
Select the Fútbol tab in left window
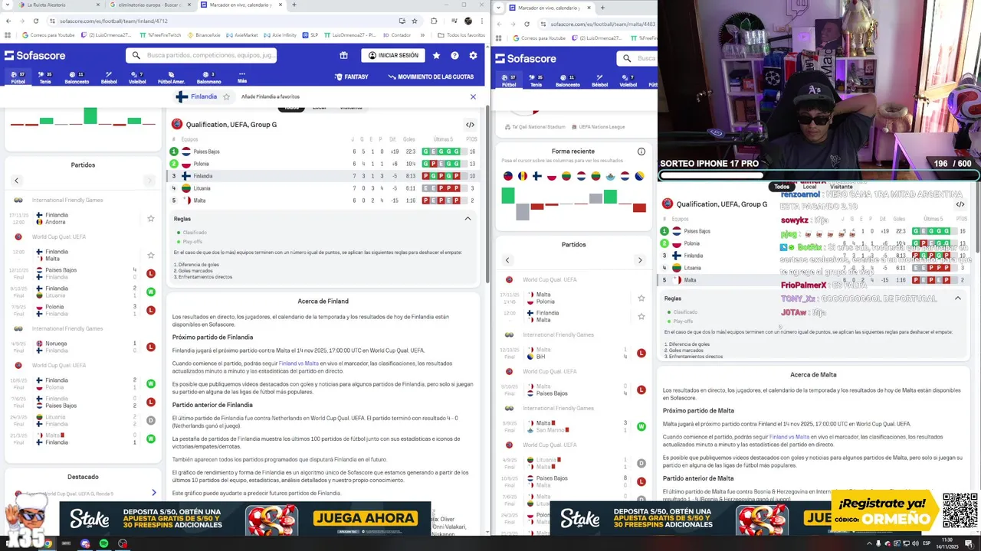pyautogui.click(x=18, y=78)
